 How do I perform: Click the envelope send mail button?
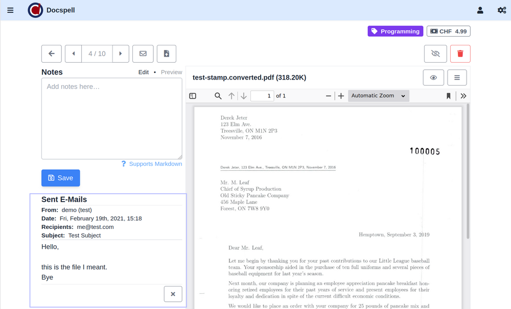click(143, 54)
